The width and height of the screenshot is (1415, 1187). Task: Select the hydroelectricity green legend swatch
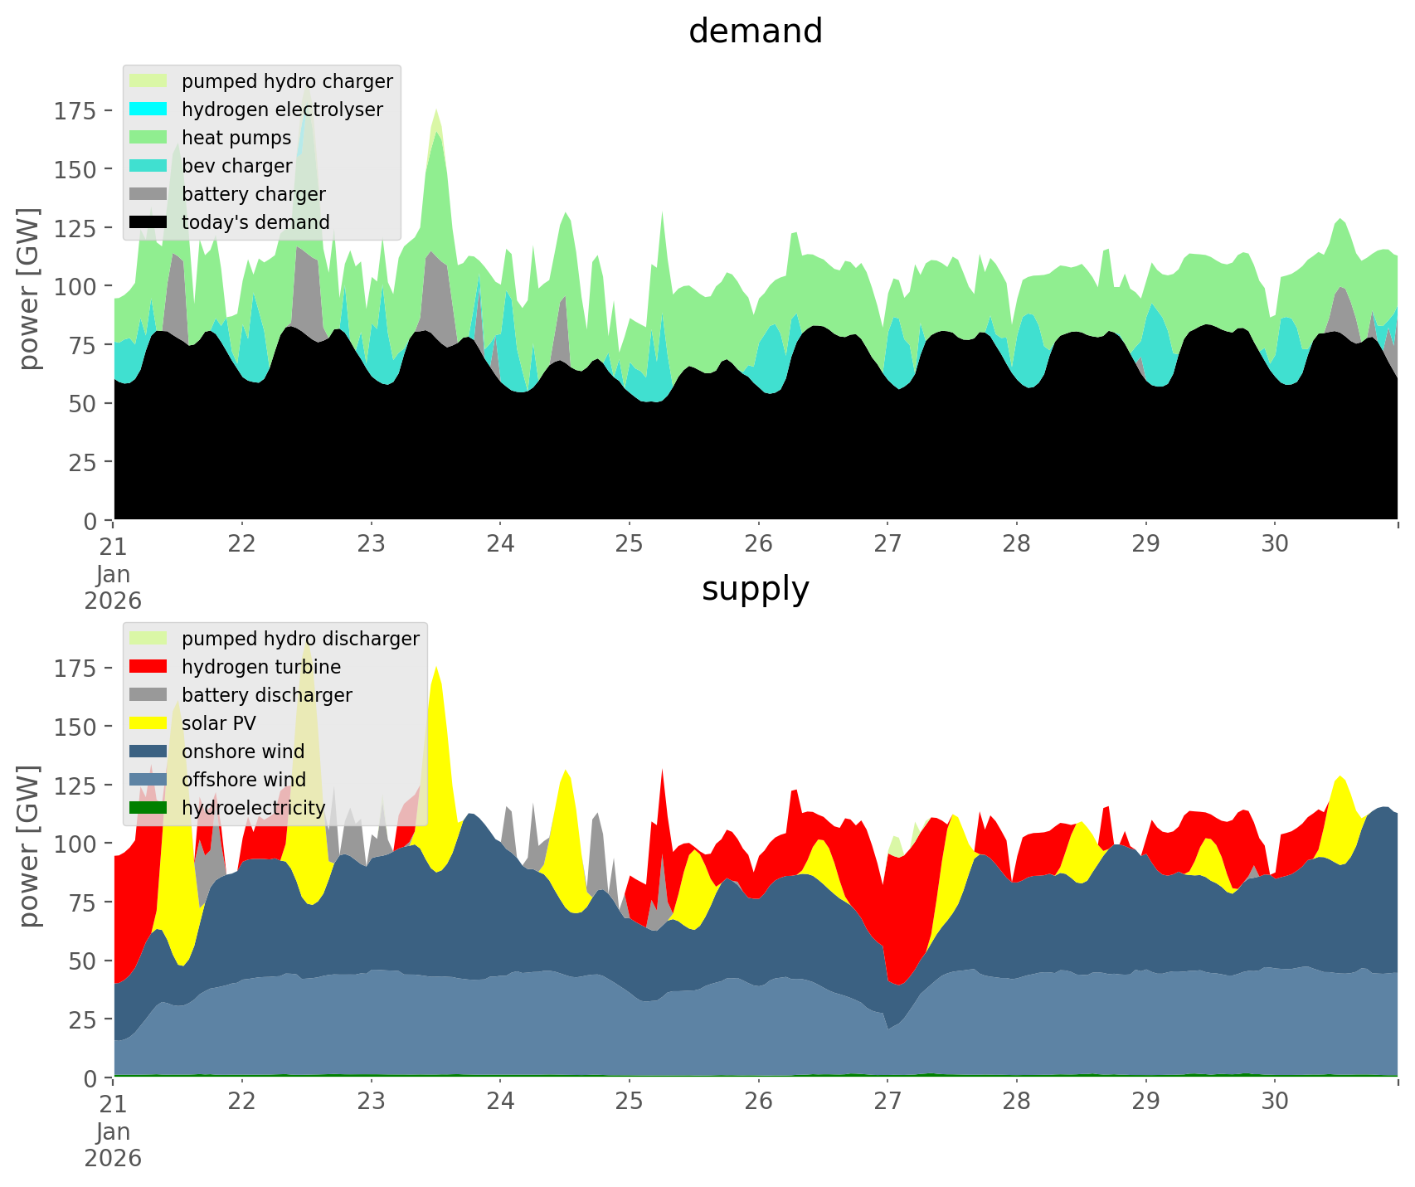148,808
